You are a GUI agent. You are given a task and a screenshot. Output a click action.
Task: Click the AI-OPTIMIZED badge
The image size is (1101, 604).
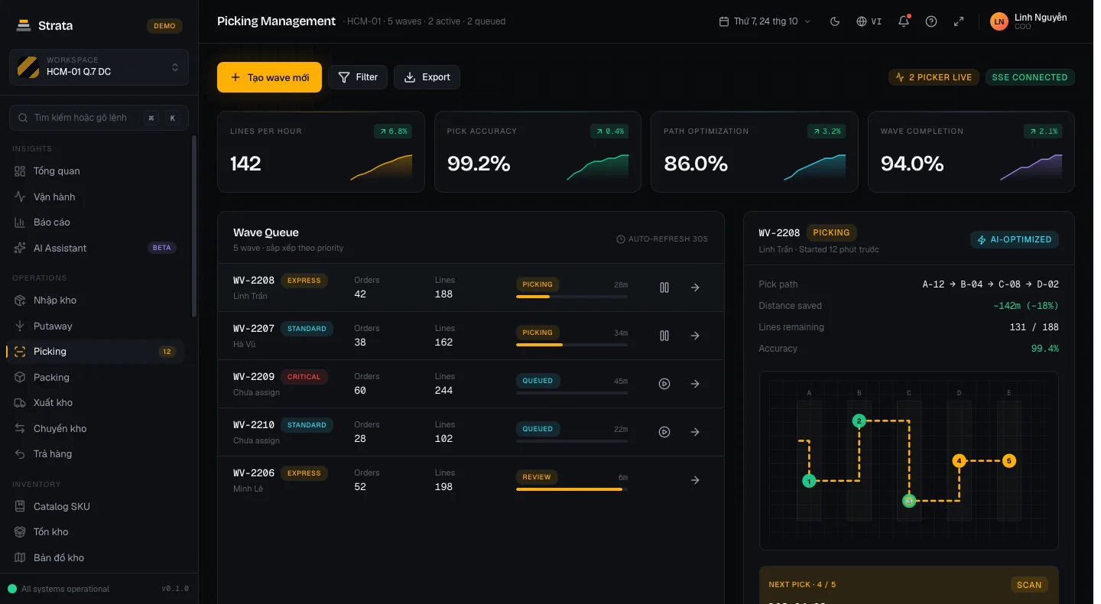[1015, 239]
